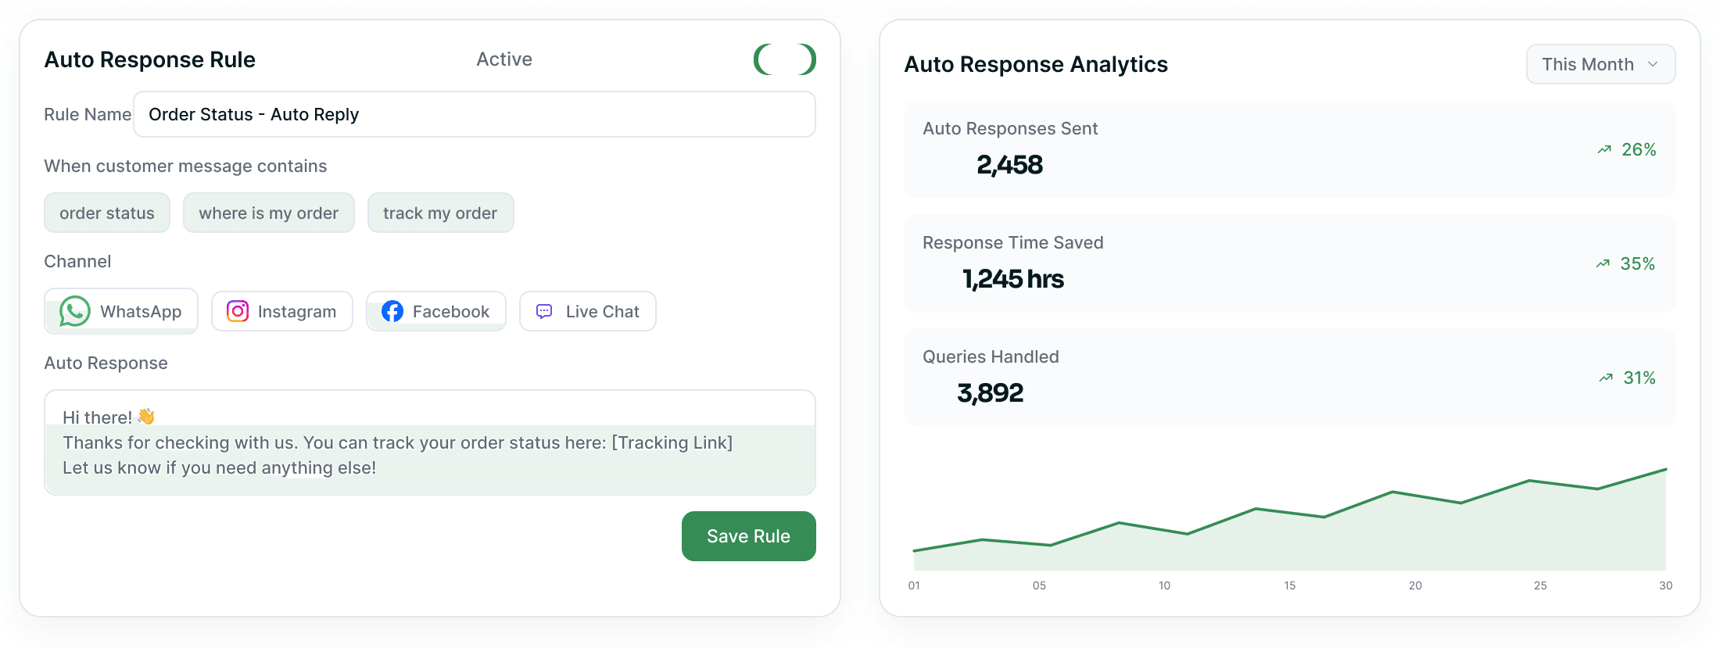
Task: Click the "where is my order" keyword tag
Action: 269,213
